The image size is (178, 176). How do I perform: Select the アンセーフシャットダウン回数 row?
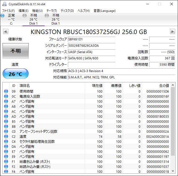tap(87, 131)
